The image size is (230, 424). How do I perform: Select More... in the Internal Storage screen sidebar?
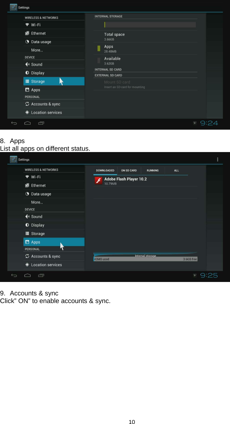pyautogui.click(x=54, y=50)
